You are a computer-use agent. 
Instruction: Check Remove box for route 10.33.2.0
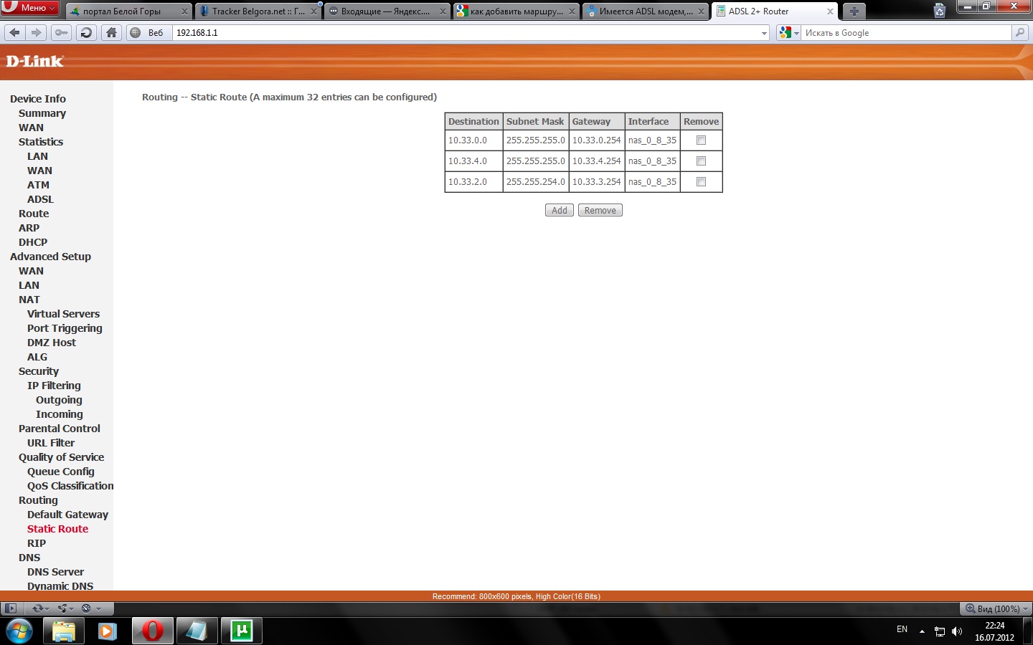pyautogui.click(x=701, y=182)
